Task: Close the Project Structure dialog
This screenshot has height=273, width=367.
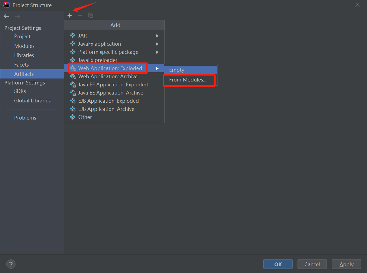Action: 357,5
